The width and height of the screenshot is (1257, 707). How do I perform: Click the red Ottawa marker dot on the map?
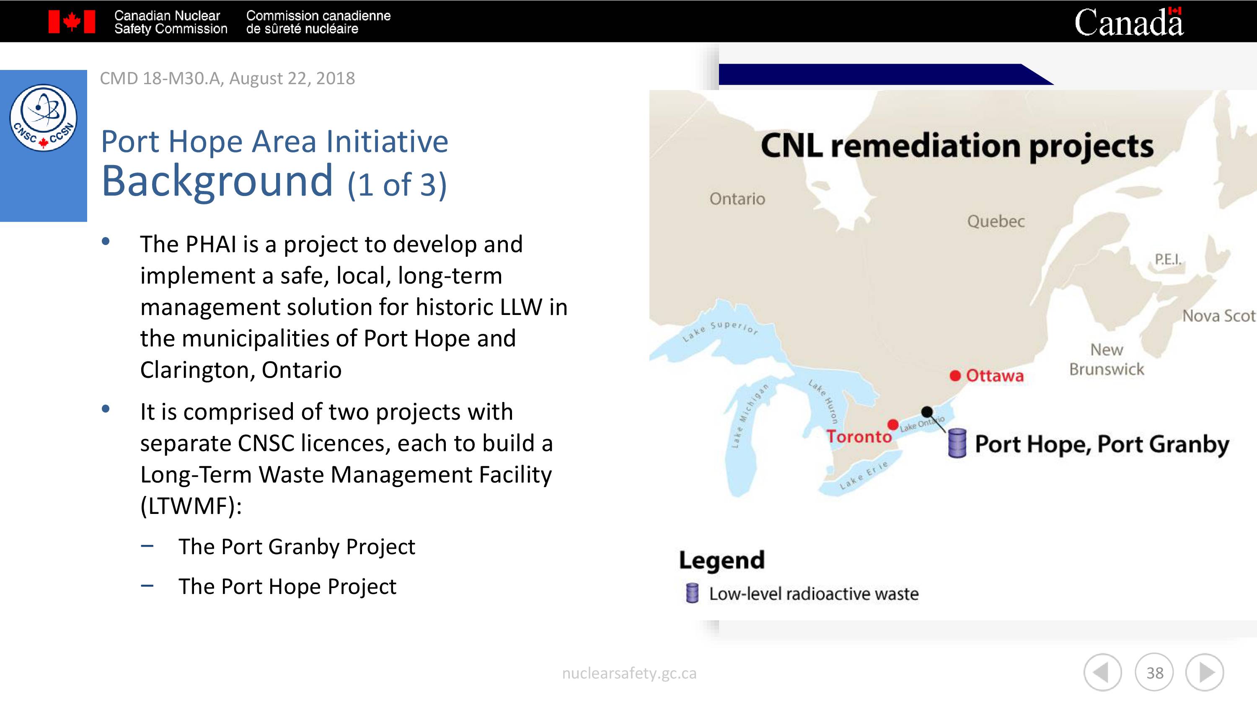pos(955,375)
